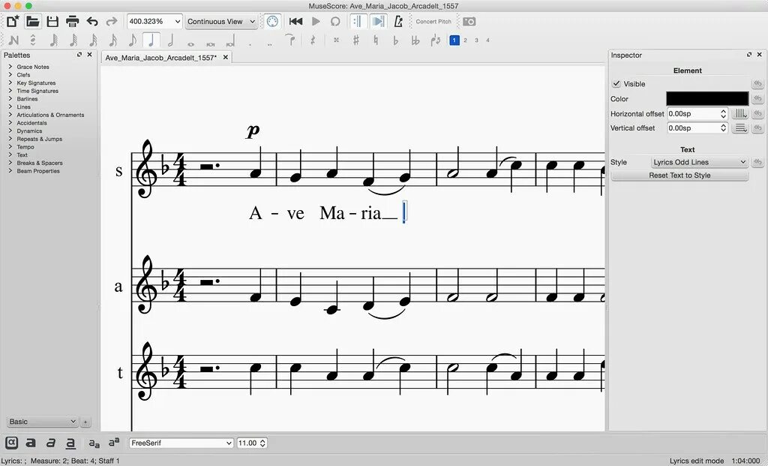Start playback with the play button

316,21
